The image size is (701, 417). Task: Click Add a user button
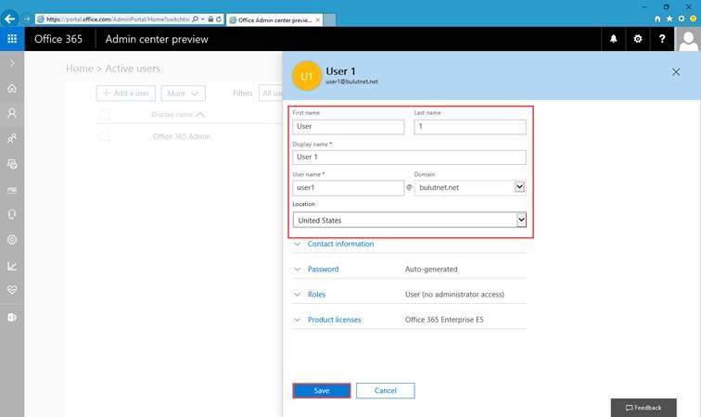(126, 94)
